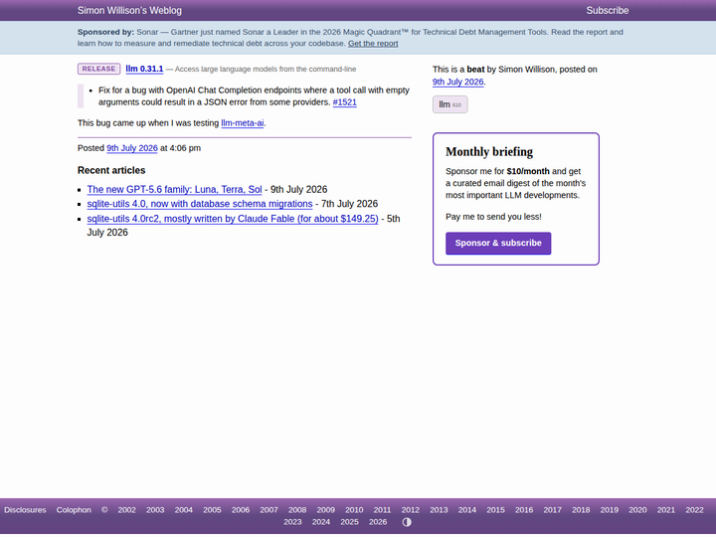Screen dimensions: 716x537
Task: Open the GPT-5.6 family article
Action: tap(174, 190)
